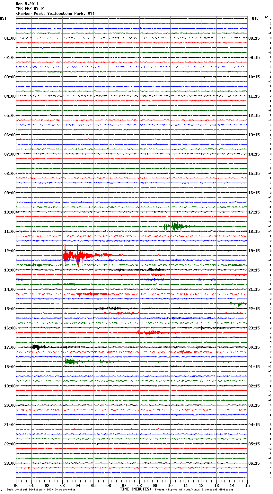
Task: Click the MST timezone header
Action: (x=3, y=18)
